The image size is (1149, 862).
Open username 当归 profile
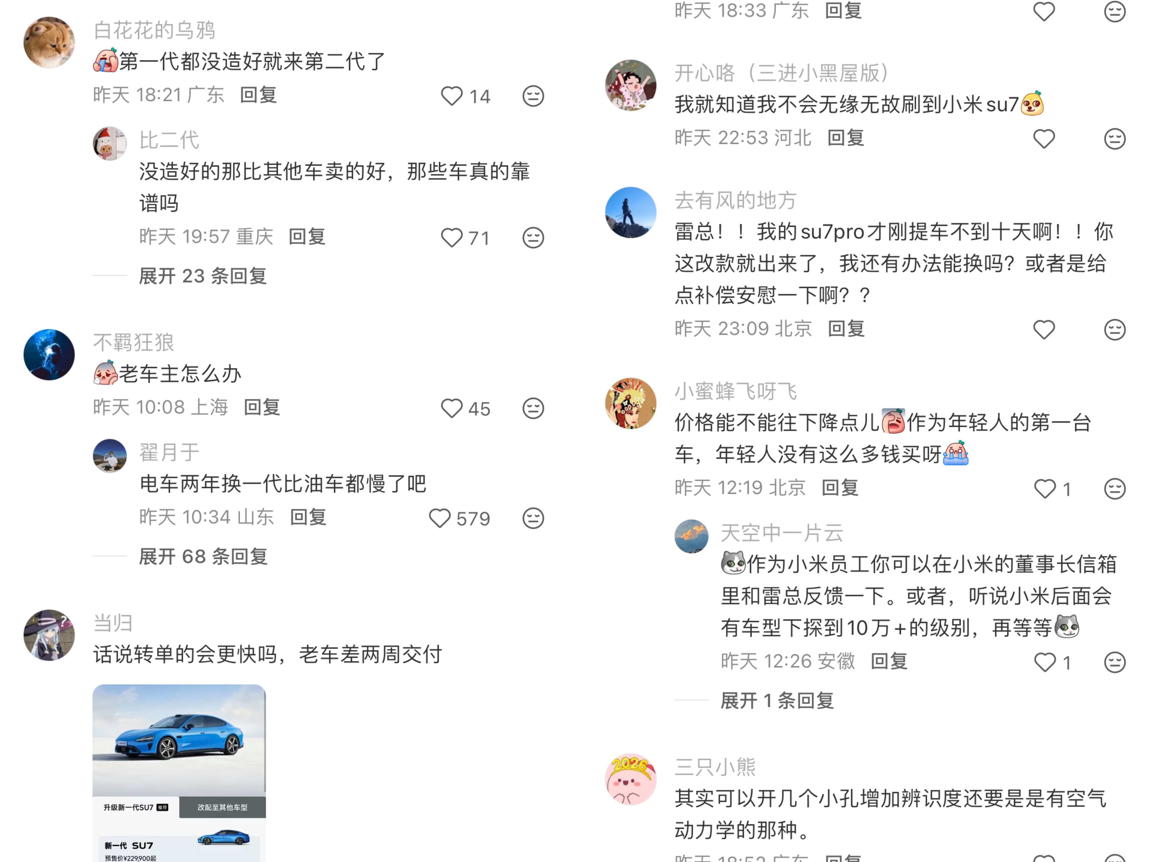[113, 623]
